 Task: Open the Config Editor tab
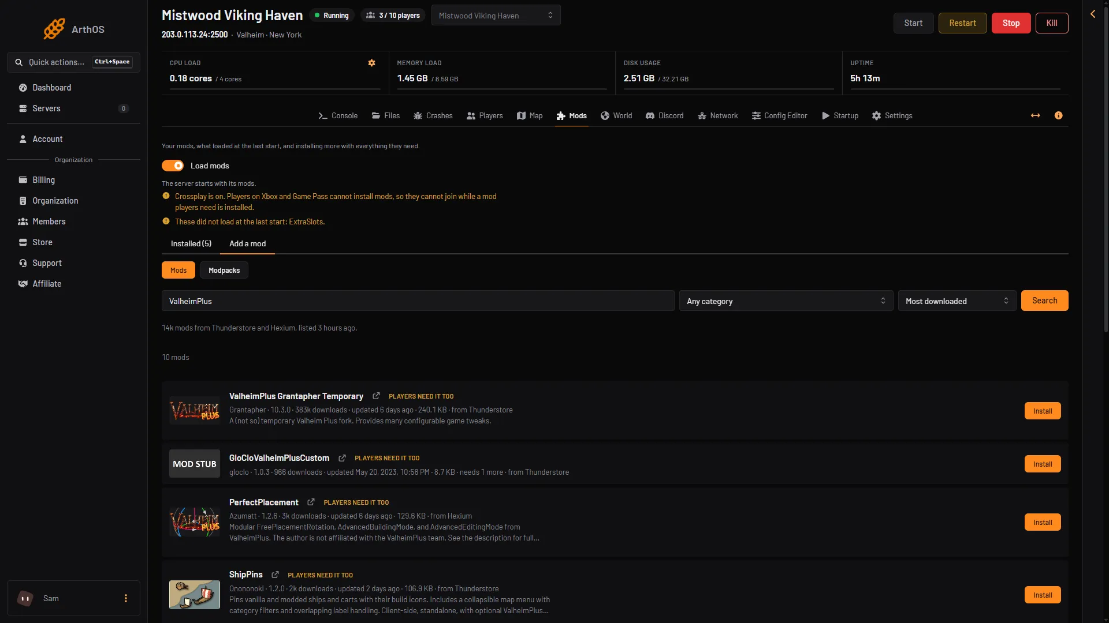click(779, 116)
